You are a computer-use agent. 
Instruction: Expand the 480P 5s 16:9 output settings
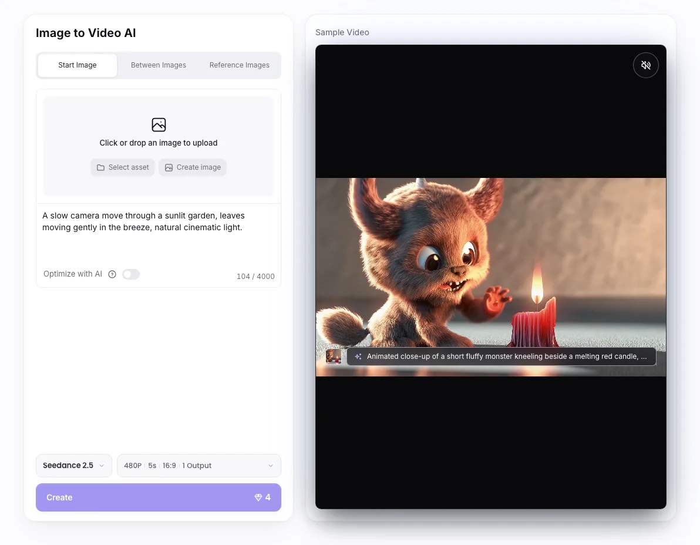point(198,466)
